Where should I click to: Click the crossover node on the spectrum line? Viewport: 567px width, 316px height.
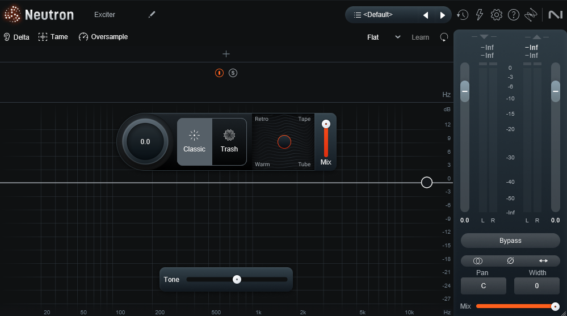point(427,183)
